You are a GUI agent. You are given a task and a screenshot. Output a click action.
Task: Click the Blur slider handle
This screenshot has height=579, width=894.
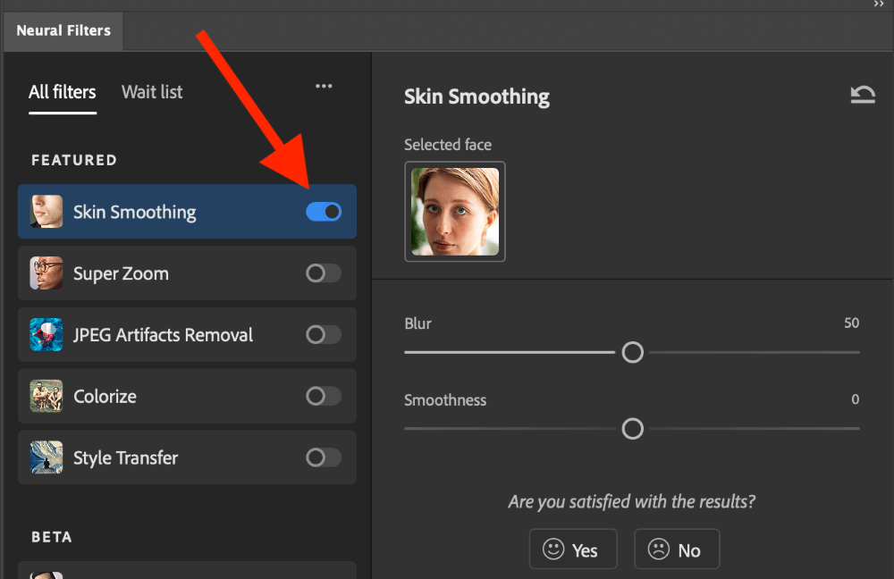632,352
